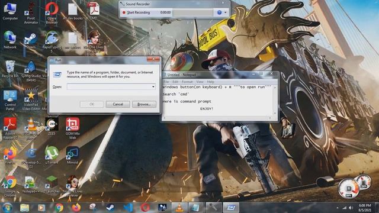Open the Computer desktop icon
The height and width of the screenshot is (213, 379).
pyautogui.click(x=10, y=11)
